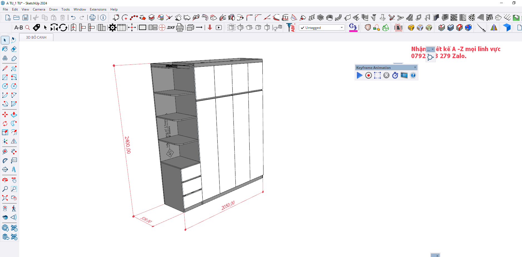Click the 2400,00 height dimension label
The height and width of the screenshot is (257, 522).
coord(128,145)
